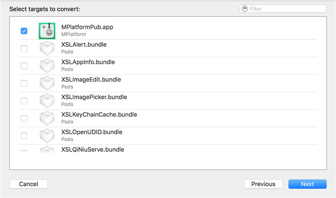Click the XSLImagePicker.bundle bundle icon
This screenshot has height=198, width=336.
[47, 101]
